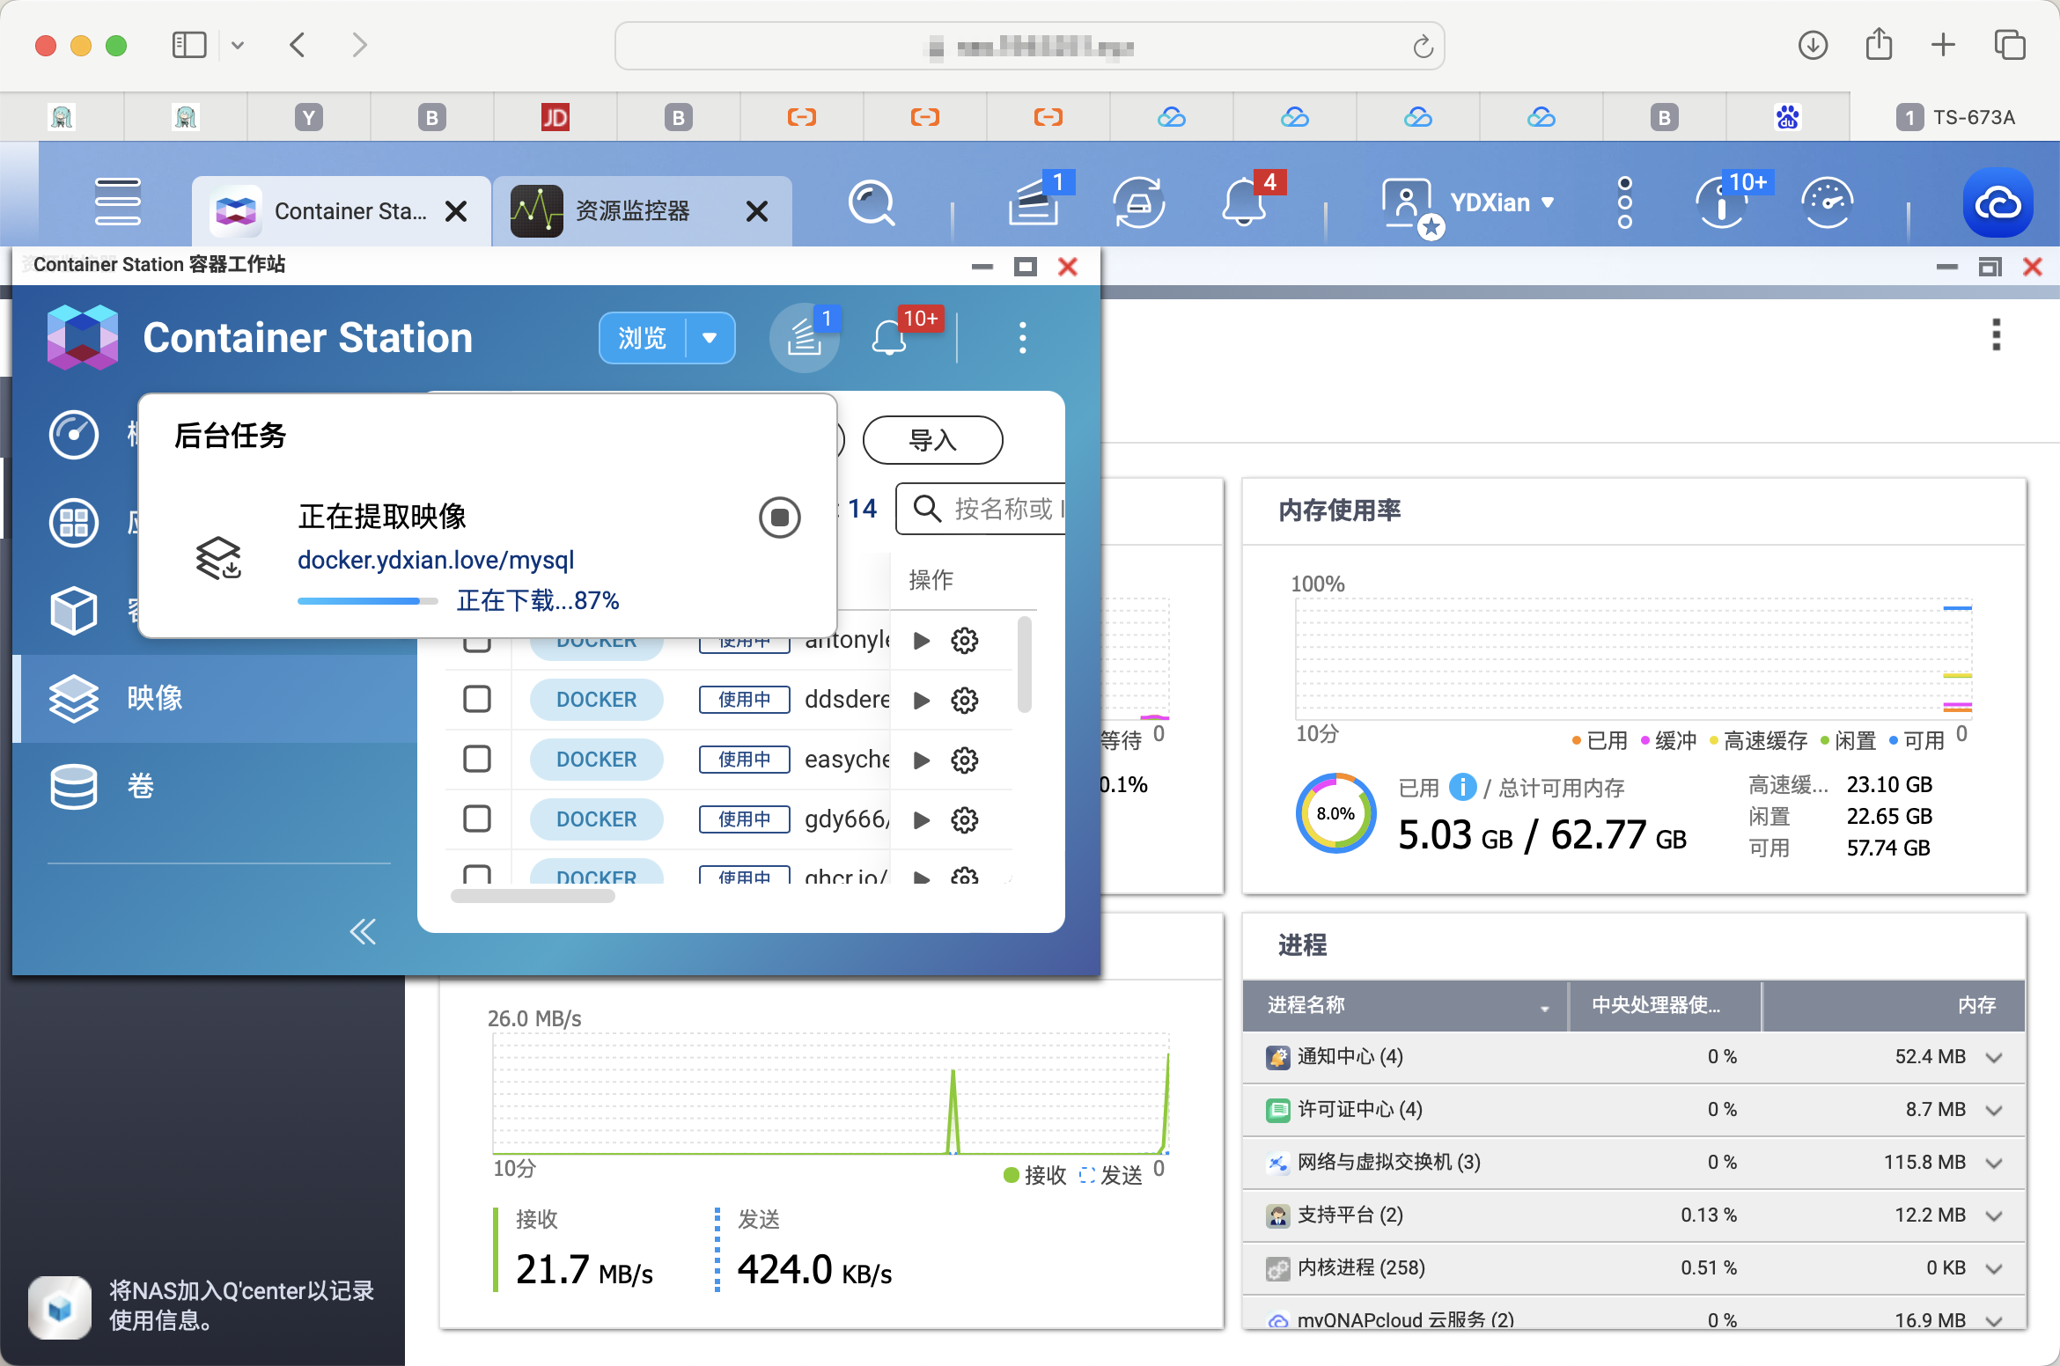The image size is (2060, 1366).
Task: Open Resource Monitor three-dot menu
Action: click(x=1996, y=335)
